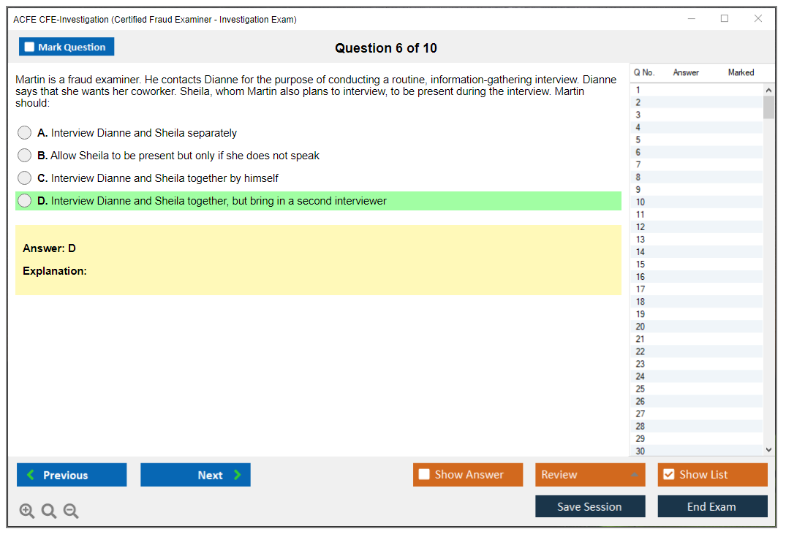Click the zoom out magnifier icon

[71, 511]
